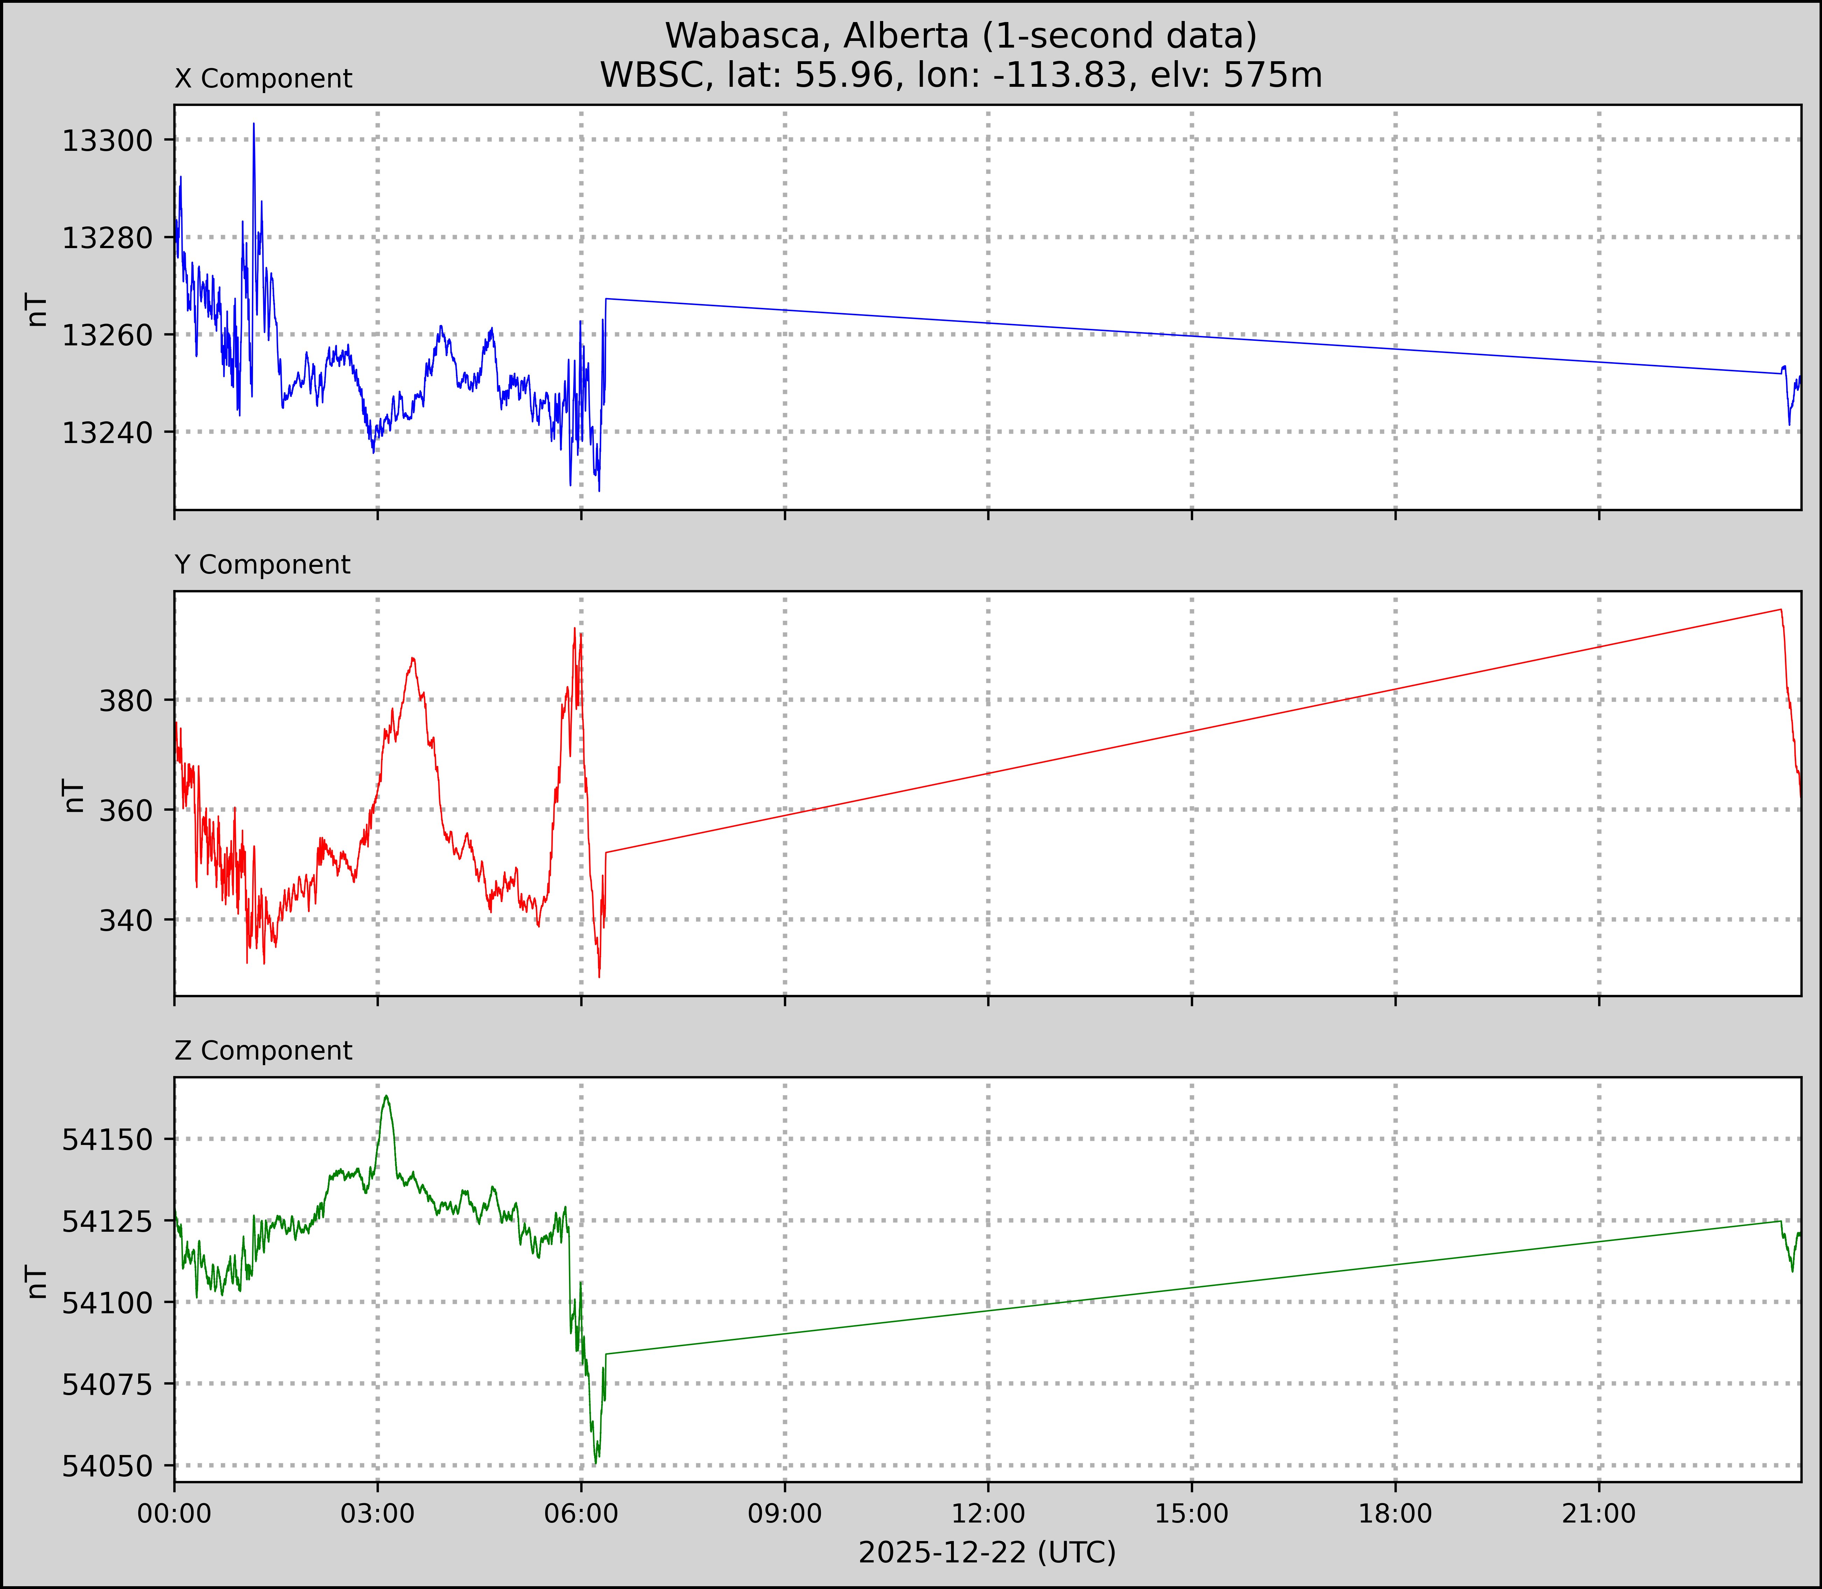Click the 54050 tick label in Z panel
This screenshot has height=1589, width=1822.
click(107, 1466)
